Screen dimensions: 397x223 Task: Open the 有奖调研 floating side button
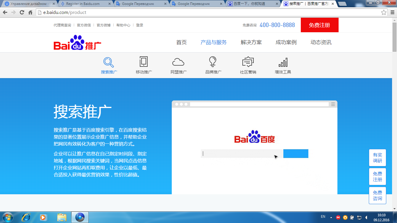tap(378, 158)
